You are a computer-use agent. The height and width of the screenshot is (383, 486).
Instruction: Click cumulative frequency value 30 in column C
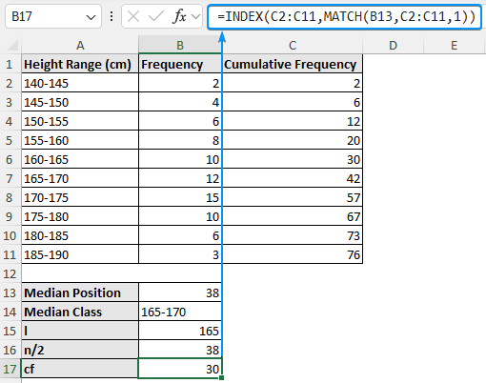click(x=293, y=159)
